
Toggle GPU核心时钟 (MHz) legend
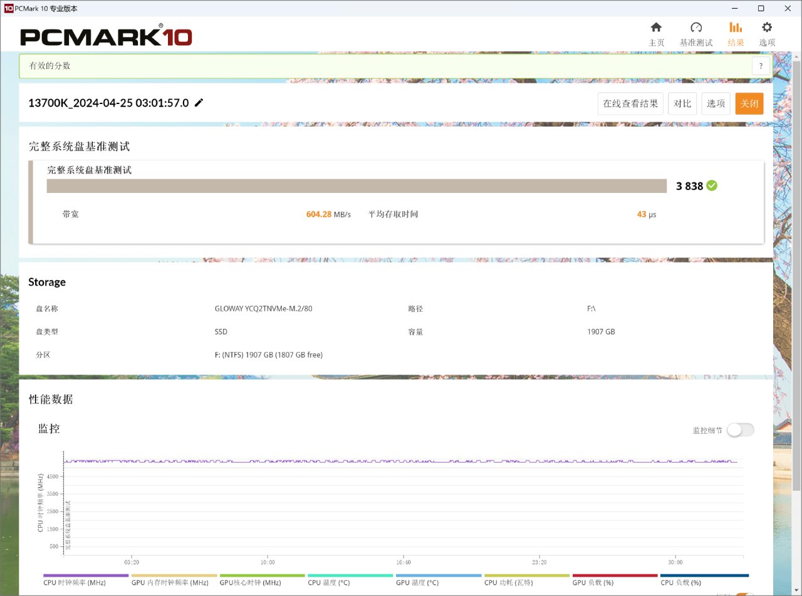[x=263, y=580]
